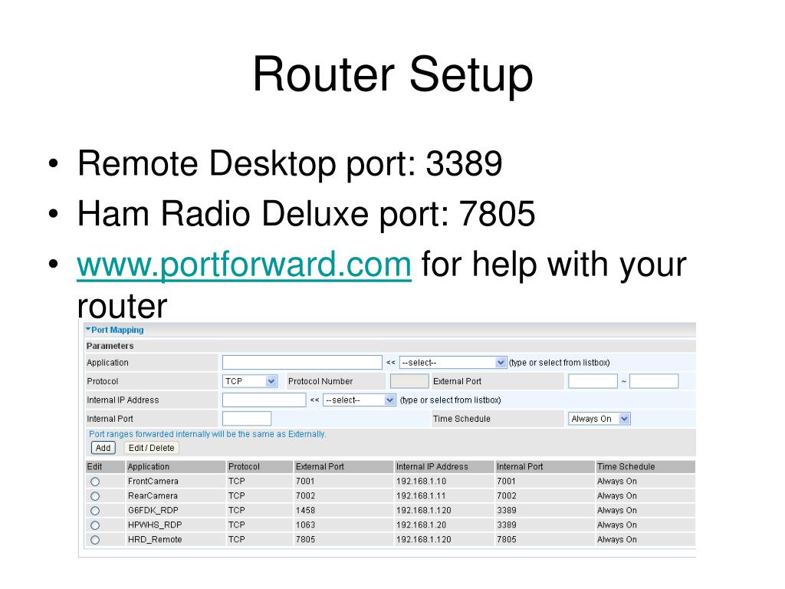Viewport: 785px width, 589px height.
Task: Collapse the Port Mapping section
Action: coord(115,330)
